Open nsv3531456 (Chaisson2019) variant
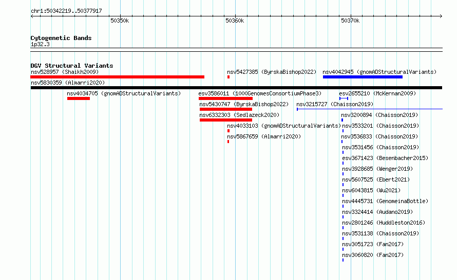The width and height of the screenshot is (457, 280). tap(380, 147)
